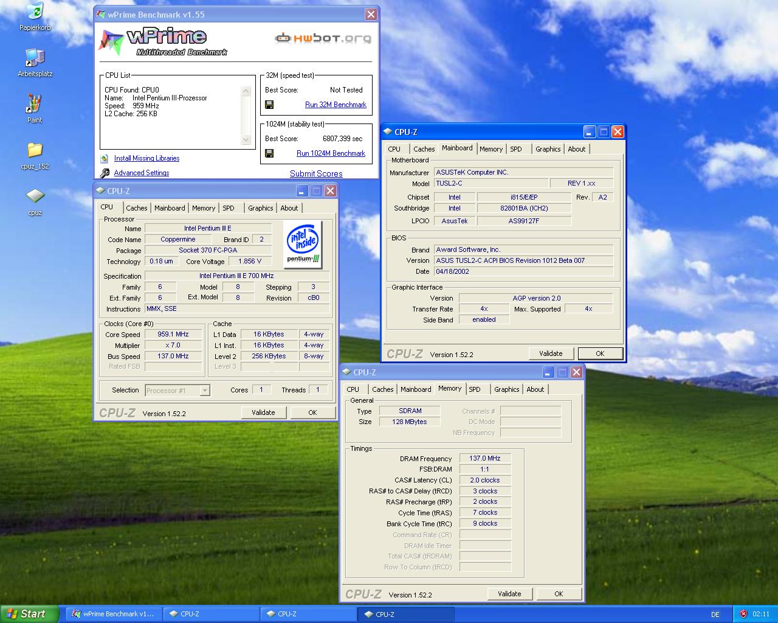Minimize the CPU-Z Mainboard window

click(x=590, y=131)
